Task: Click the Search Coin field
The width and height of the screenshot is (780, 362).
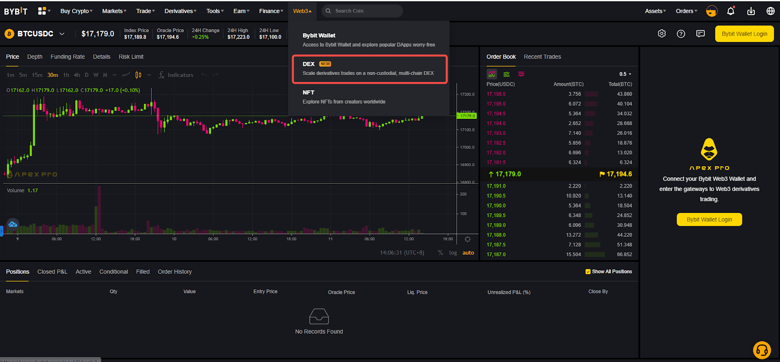Action: pyautogui.click(x=362, y=11)
